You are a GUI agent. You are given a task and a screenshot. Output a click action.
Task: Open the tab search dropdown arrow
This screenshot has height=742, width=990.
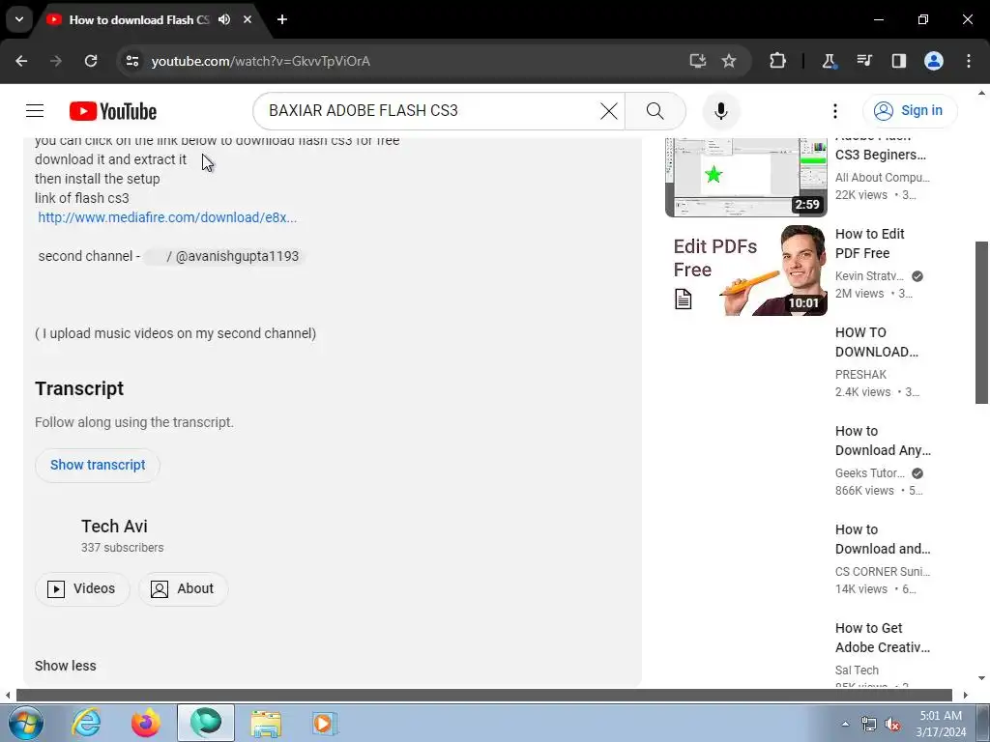(x=19, y=19)
